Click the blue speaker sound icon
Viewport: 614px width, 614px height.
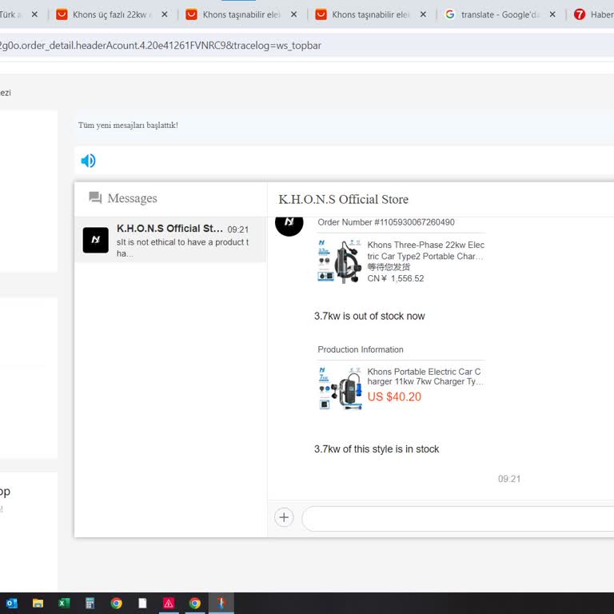[x=88, y=161]
